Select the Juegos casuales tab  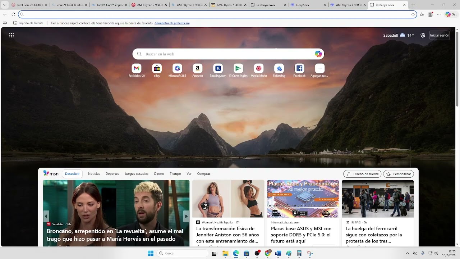pos(137,174)
